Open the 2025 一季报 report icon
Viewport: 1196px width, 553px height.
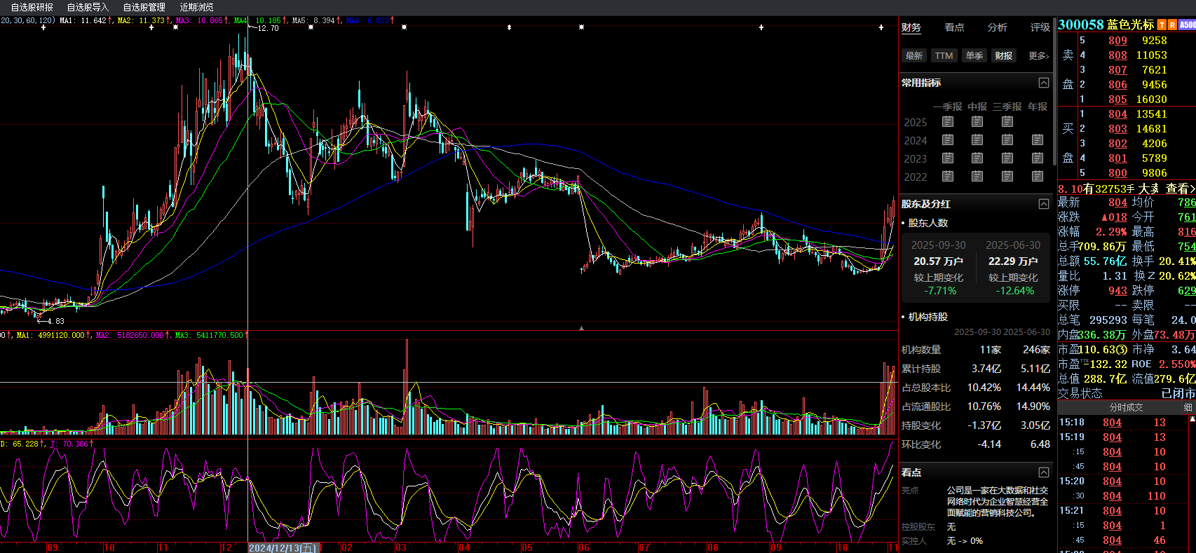pyautogui.click(x=948, y=122)
